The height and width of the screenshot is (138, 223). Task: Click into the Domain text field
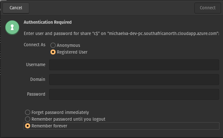[x=134, y=79]
